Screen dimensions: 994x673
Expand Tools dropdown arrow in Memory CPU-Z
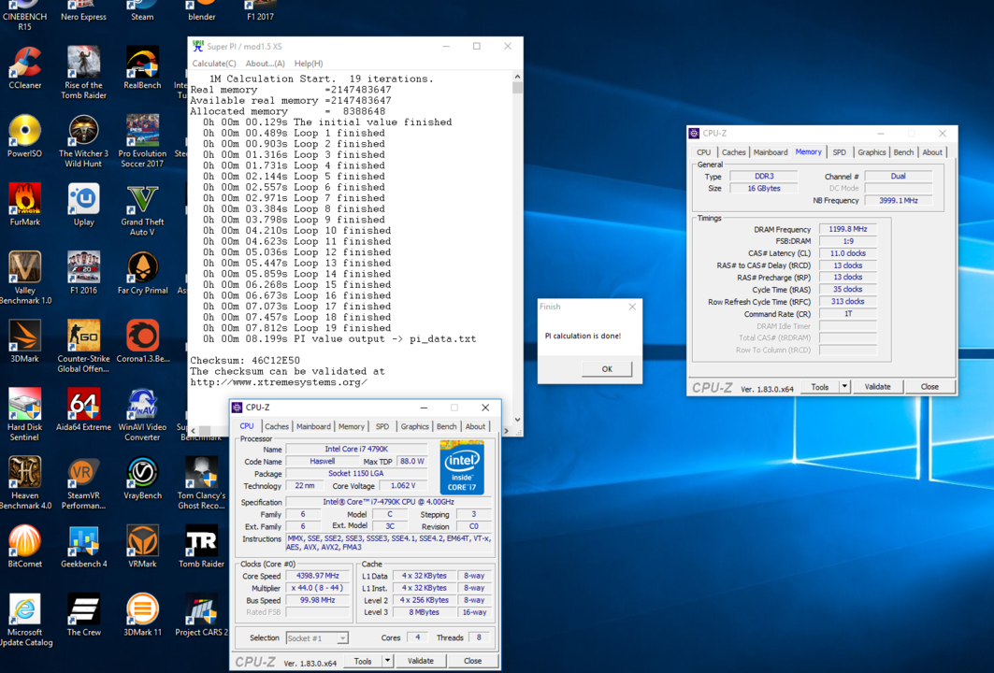click(x=844, y=387)
